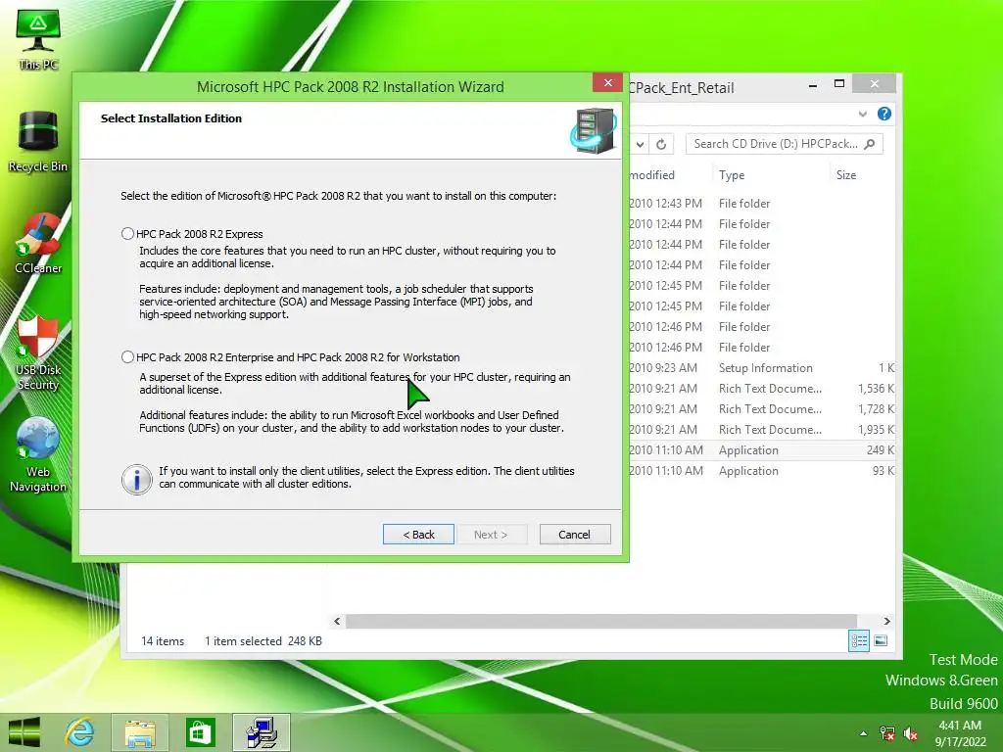Go back in the installation wizard
1003x752 pixels.
(418, 534)
